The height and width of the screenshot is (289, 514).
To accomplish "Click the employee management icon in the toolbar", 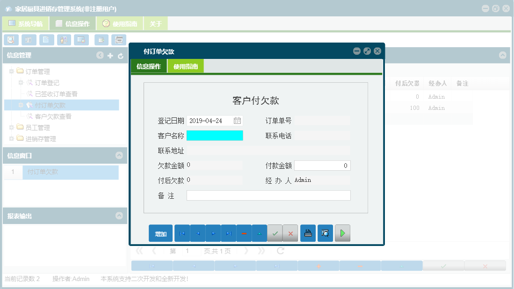I will coord(64,40).
